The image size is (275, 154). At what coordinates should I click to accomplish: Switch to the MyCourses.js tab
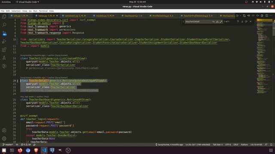pyautogui.click(x=227, y=16)
